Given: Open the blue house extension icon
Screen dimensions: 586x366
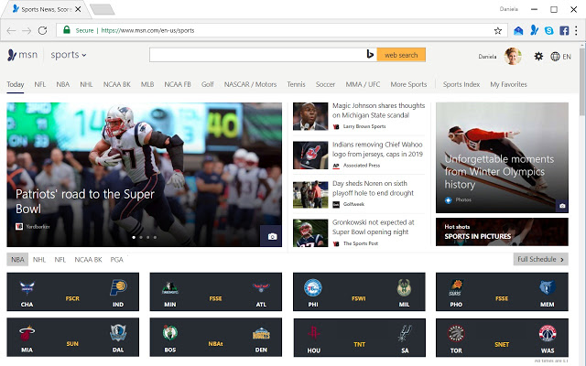Looking at the screenshot, I should click(x=518, y=30).
